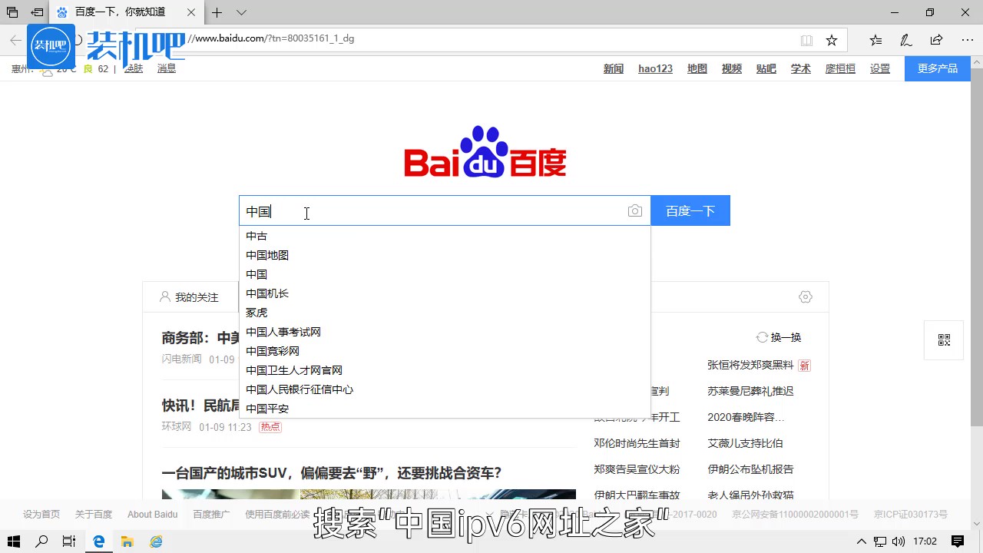Enable reading view from the address bar

pyautogui.click(x=807, y=39)
